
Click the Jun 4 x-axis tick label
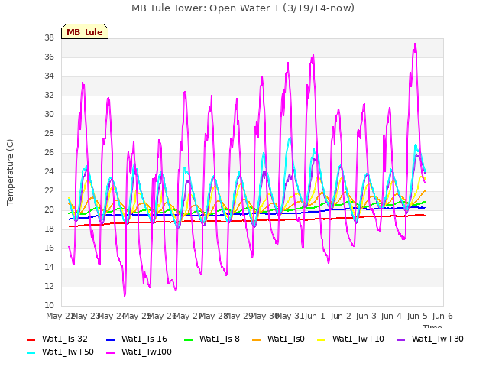391,316
